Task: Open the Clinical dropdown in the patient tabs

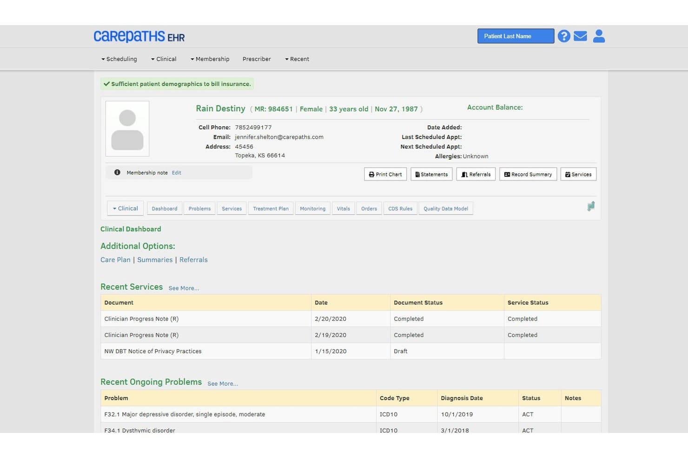Action: click(x=126, y=208)
